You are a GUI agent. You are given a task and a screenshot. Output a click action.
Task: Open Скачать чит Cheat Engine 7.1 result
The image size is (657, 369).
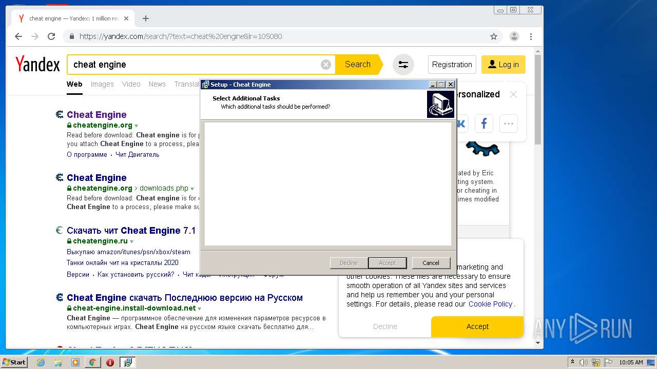pos(131,231)
